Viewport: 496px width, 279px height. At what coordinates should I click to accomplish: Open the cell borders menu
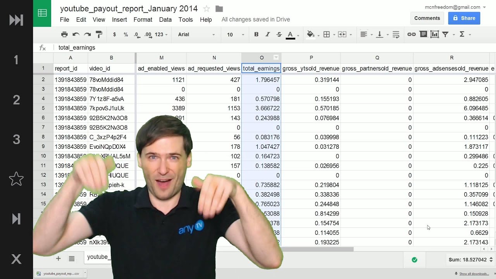[327, 34]
